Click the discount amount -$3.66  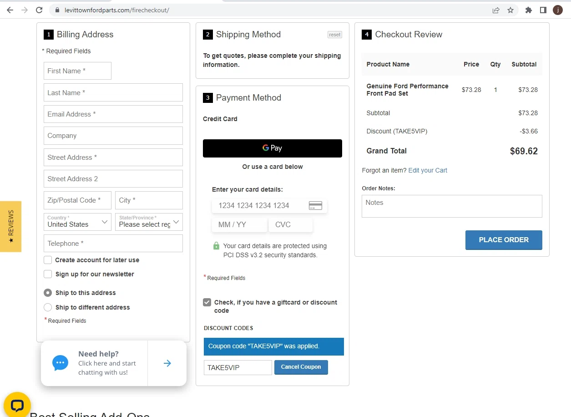[x=529, y=131]
